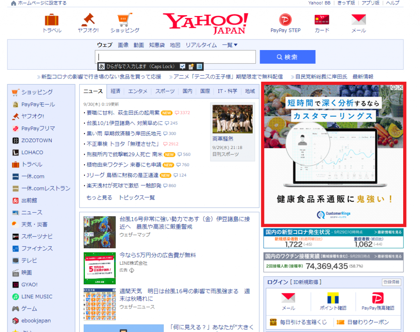The height and width of the screenshot is (332, 420).
Task: Select the 動画 search tab
Action: 139,45
